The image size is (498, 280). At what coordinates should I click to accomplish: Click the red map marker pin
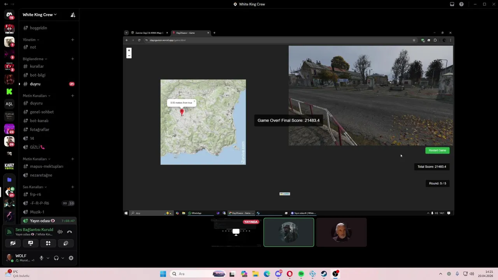coord(182,112)
